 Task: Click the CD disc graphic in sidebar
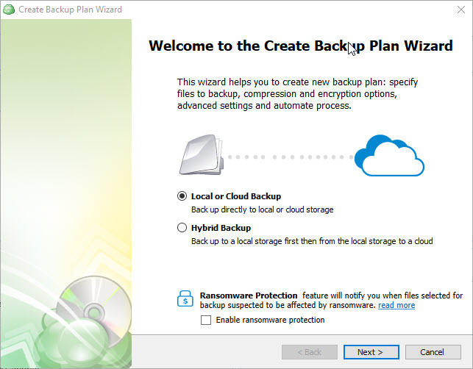93,310
